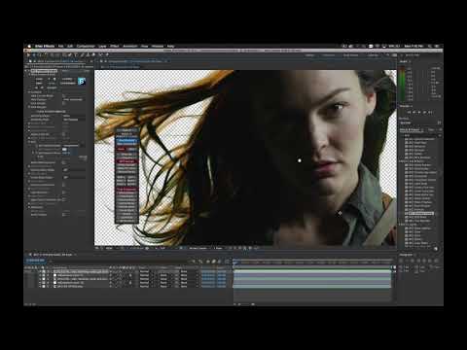The height and width of the screenshot is (350, 467).
Task: Open the Window menu
Action: click(x=158, y=46)
